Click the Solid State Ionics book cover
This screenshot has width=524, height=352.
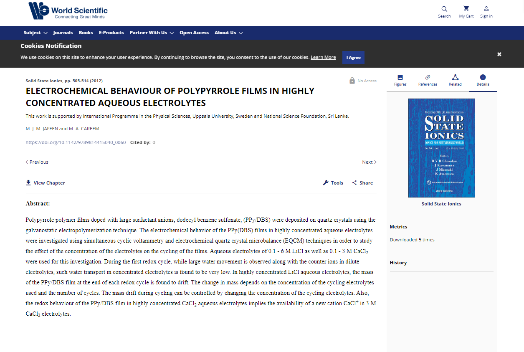point(441,148)
